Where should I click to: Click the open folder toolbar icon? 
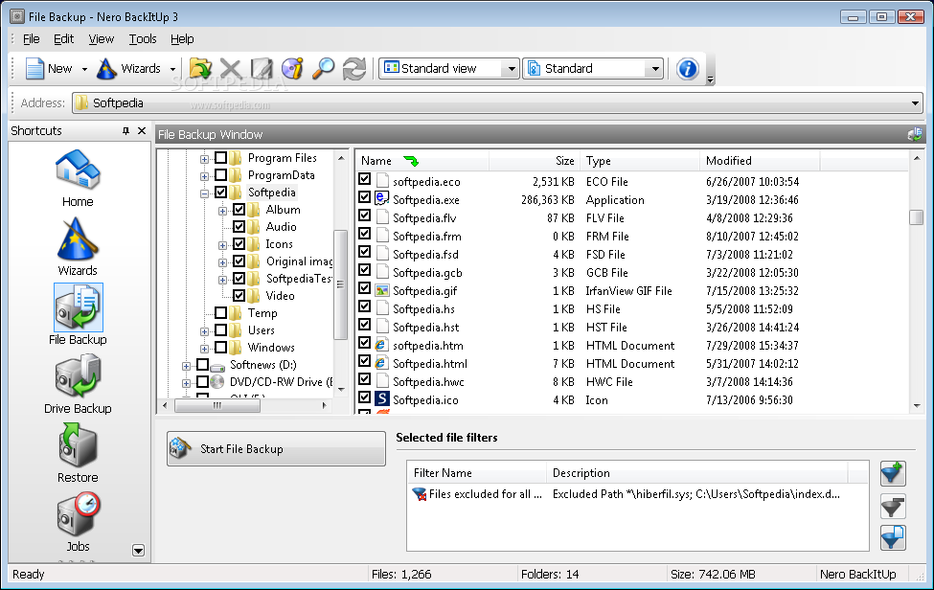[201, 68]
